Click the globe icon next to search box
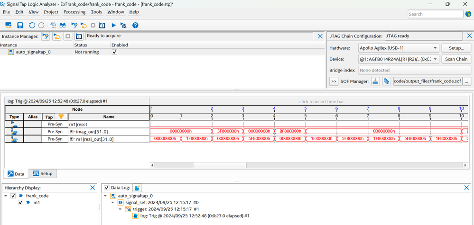This screenshot has height=225, width=474. pyautogui.click(x=469, y=14)
